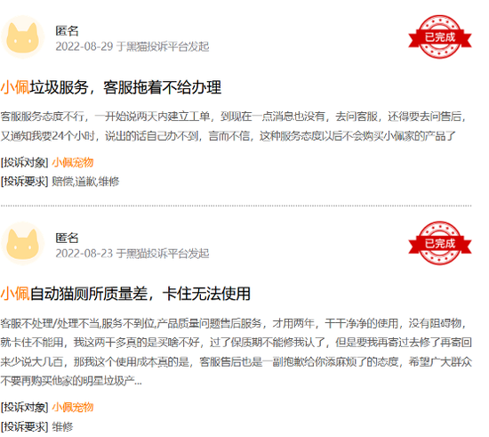This screenshot has width=489, height=437.
Task: Click the cat avatar of the 2022-08-23 complaint
Action: (23, 244)
